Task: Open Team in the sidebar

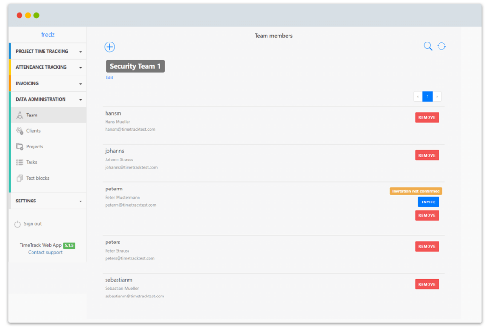Action: 32,115
